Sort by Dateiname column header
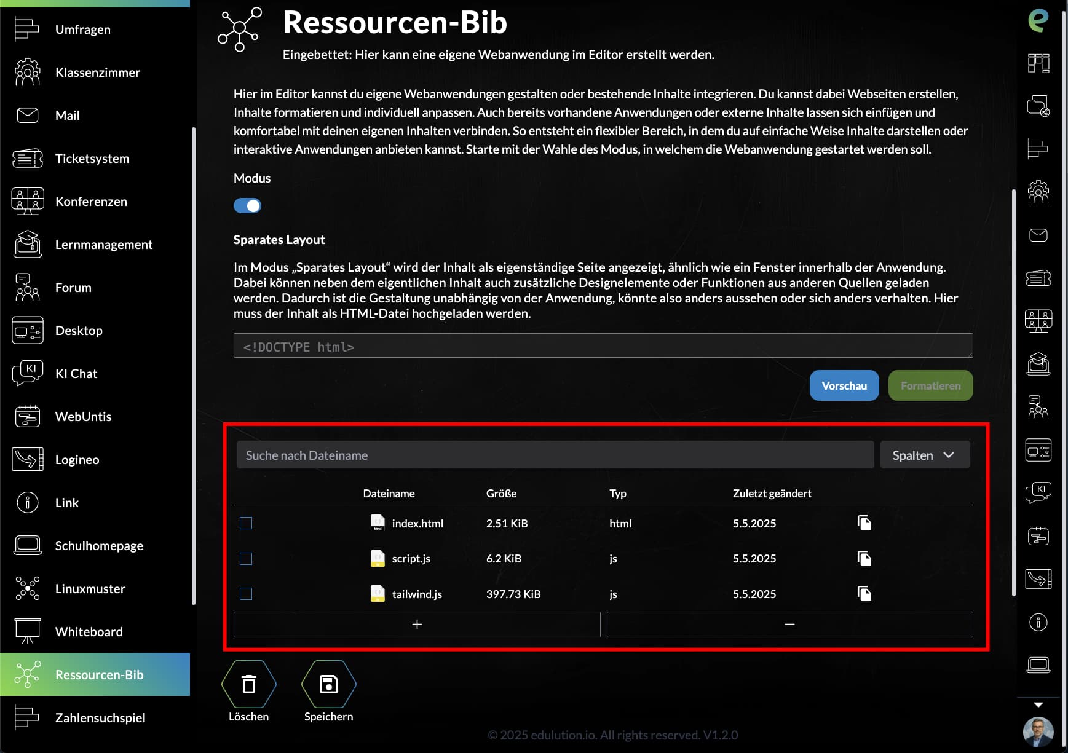The height and width of the screenshot is (753, 1068). (x=389, y=493)
